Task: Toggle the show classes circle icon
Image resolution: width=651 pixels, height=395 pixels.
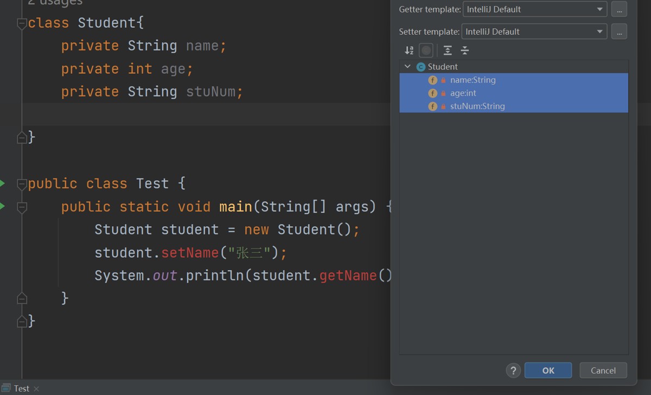Action: coord(426,50)
